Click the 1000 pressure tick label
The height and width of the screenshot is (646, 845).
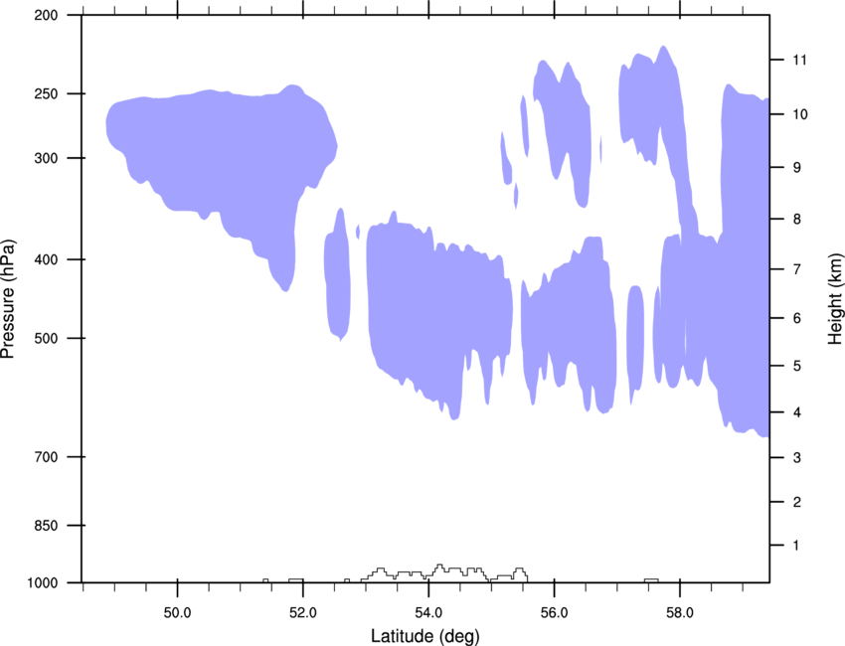coord(42,583)
